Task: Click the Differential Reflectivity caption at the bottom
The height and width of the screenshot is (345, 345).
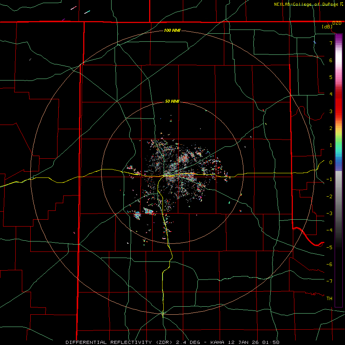Action: point(172,342)
